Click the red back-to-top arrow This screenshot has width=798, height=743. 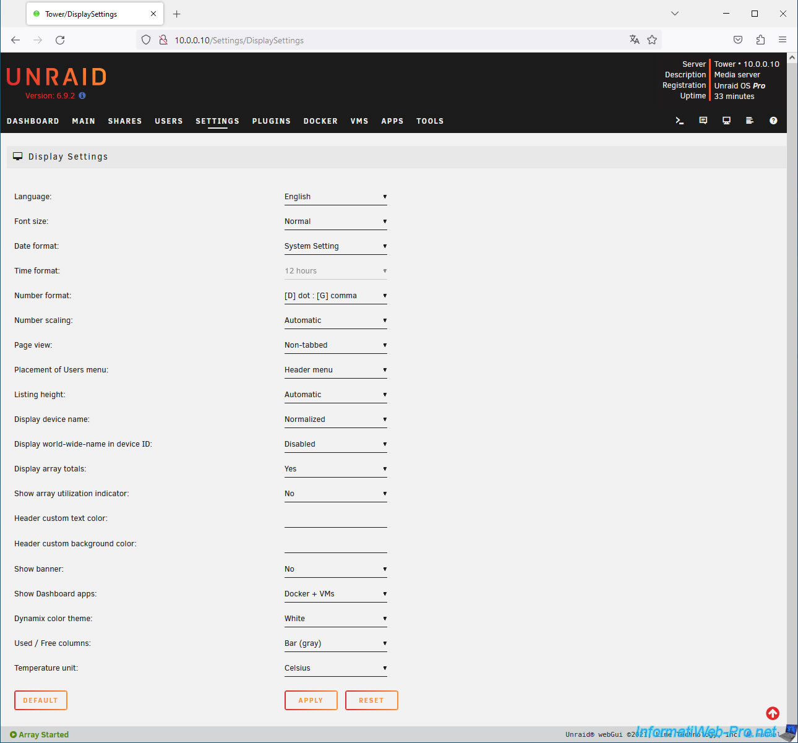(773, 713)
